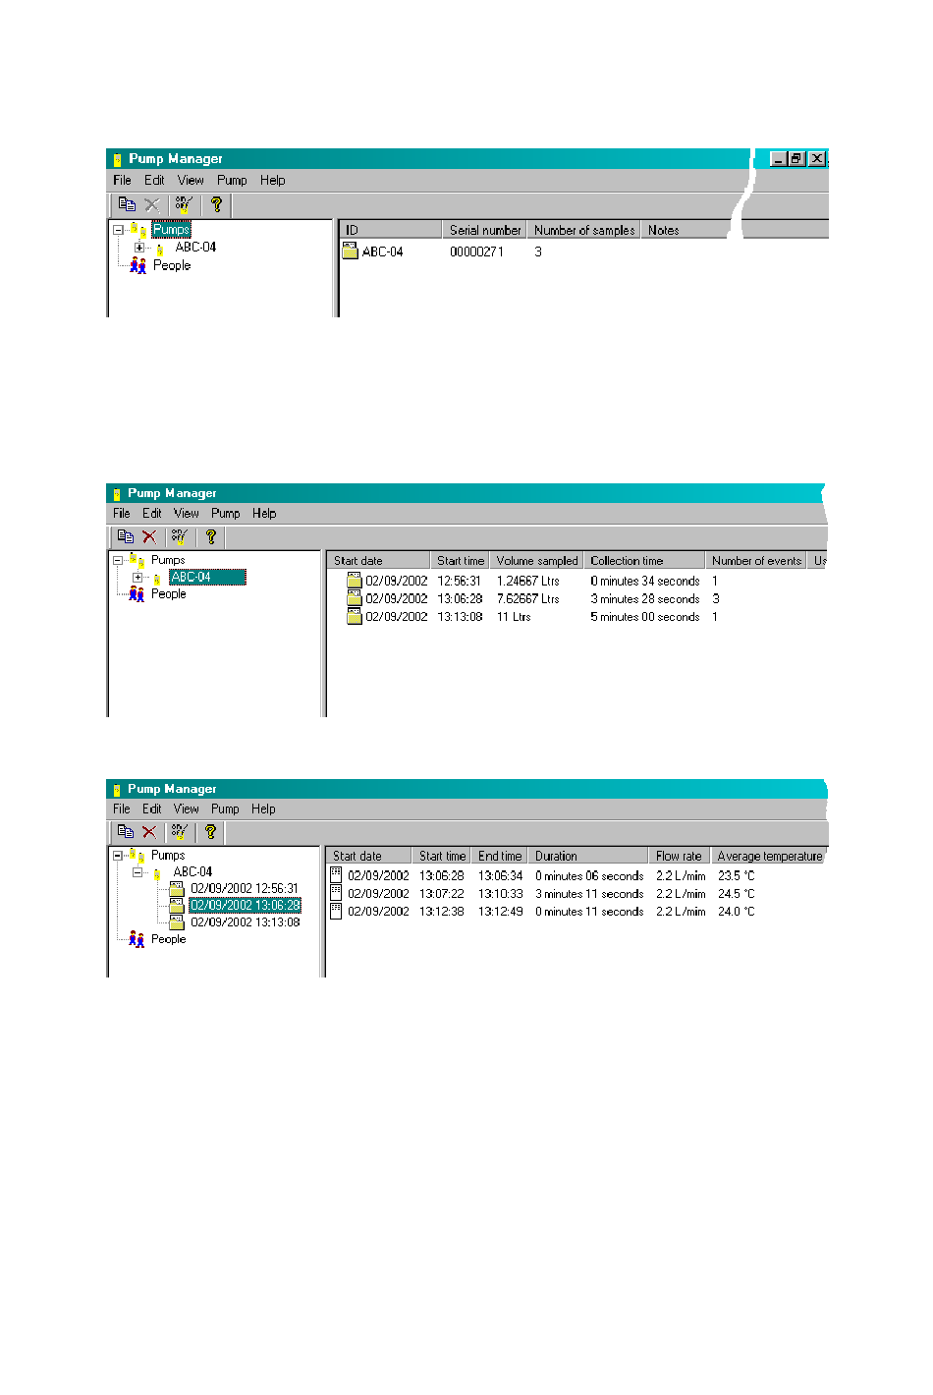The image size is (933, 1395).
Task: Click the folder icon of the 11 Ltrs row
Action: coord(355,617)
